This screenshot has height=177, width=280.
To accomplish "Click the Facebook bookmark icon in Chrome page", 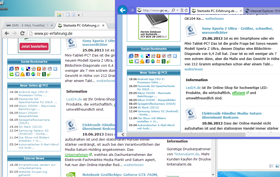I will pos(28,74).
